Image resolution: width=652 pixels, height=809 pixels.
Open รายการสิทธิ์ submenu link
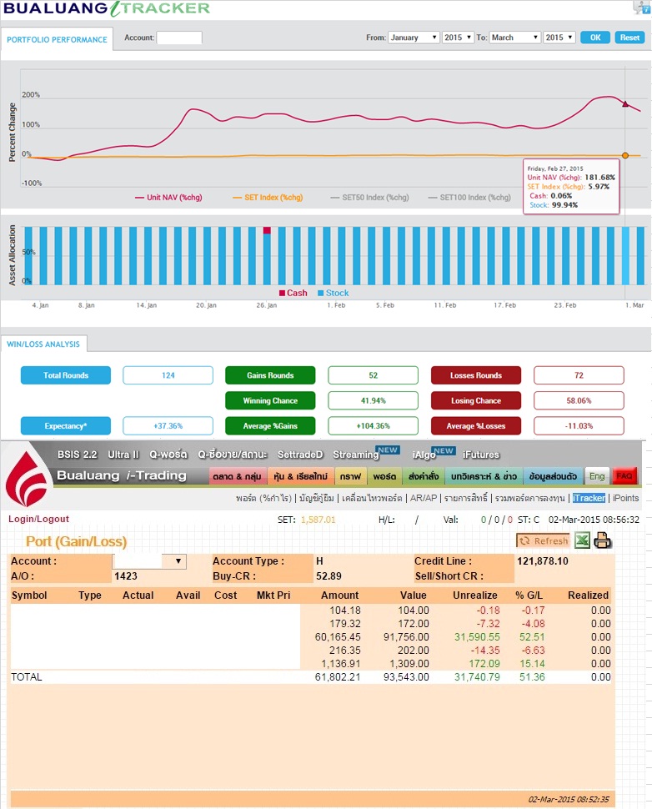(466, 498)
